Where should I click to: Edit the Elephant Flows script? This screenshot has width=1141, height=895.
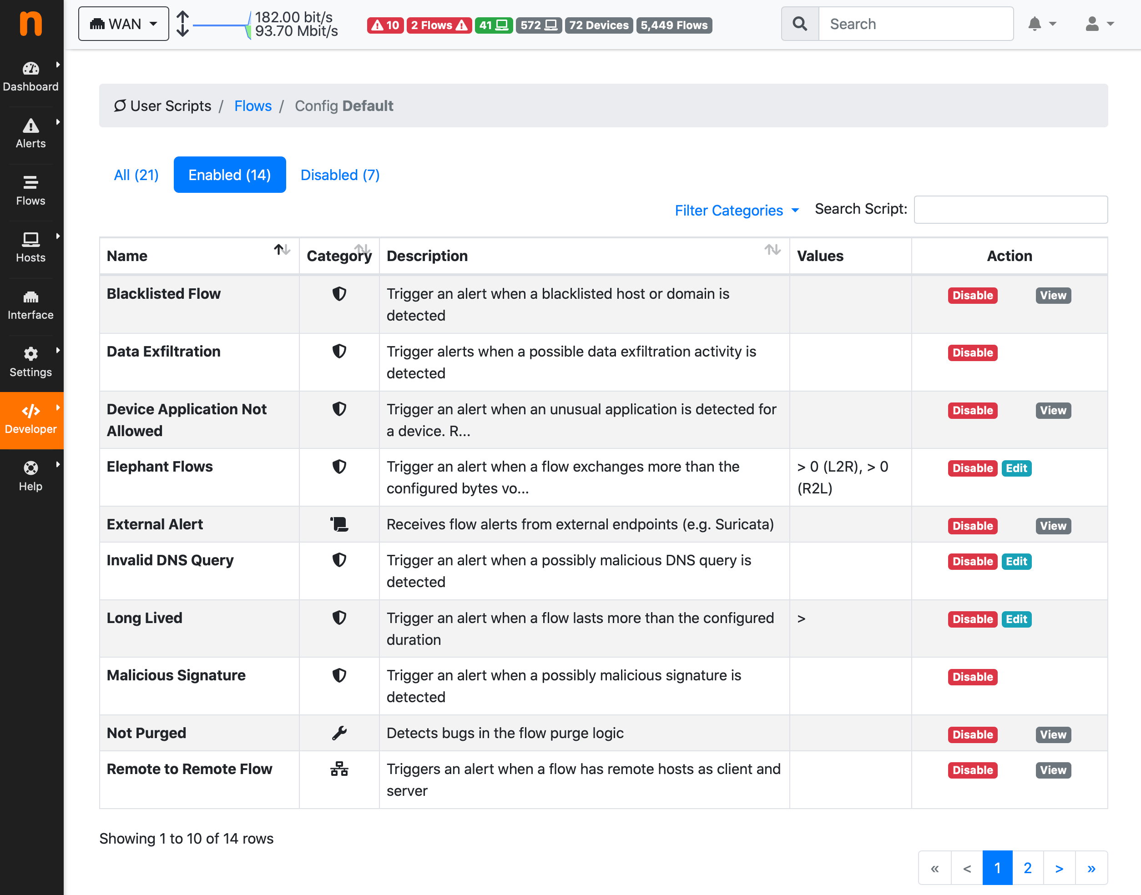(x=1016, y=468)
